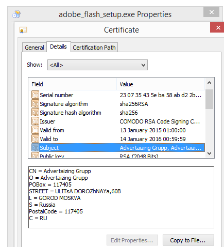Open the Show filter dropdown
The image size is (224, 247).
[x=97, y=65]
